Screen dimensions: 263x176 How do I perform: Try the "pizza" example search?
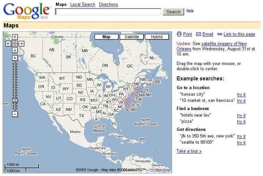click(241, 122)
